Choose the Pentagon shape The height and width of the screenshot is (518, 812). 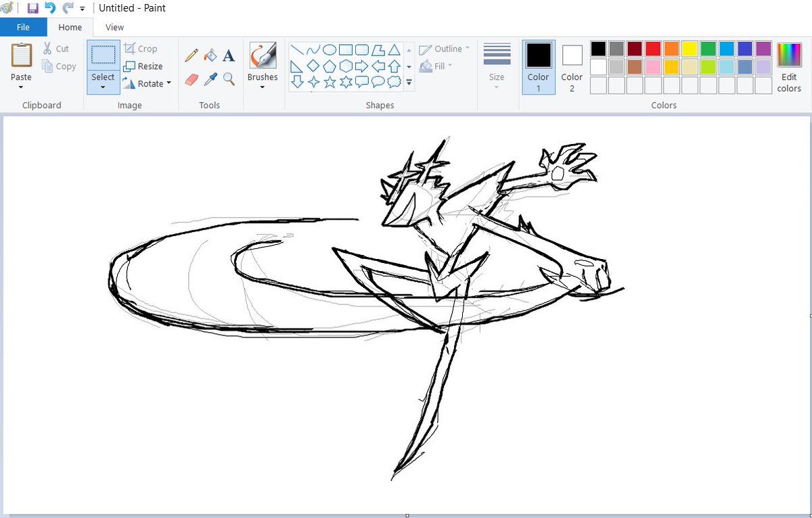click(330, 66)
